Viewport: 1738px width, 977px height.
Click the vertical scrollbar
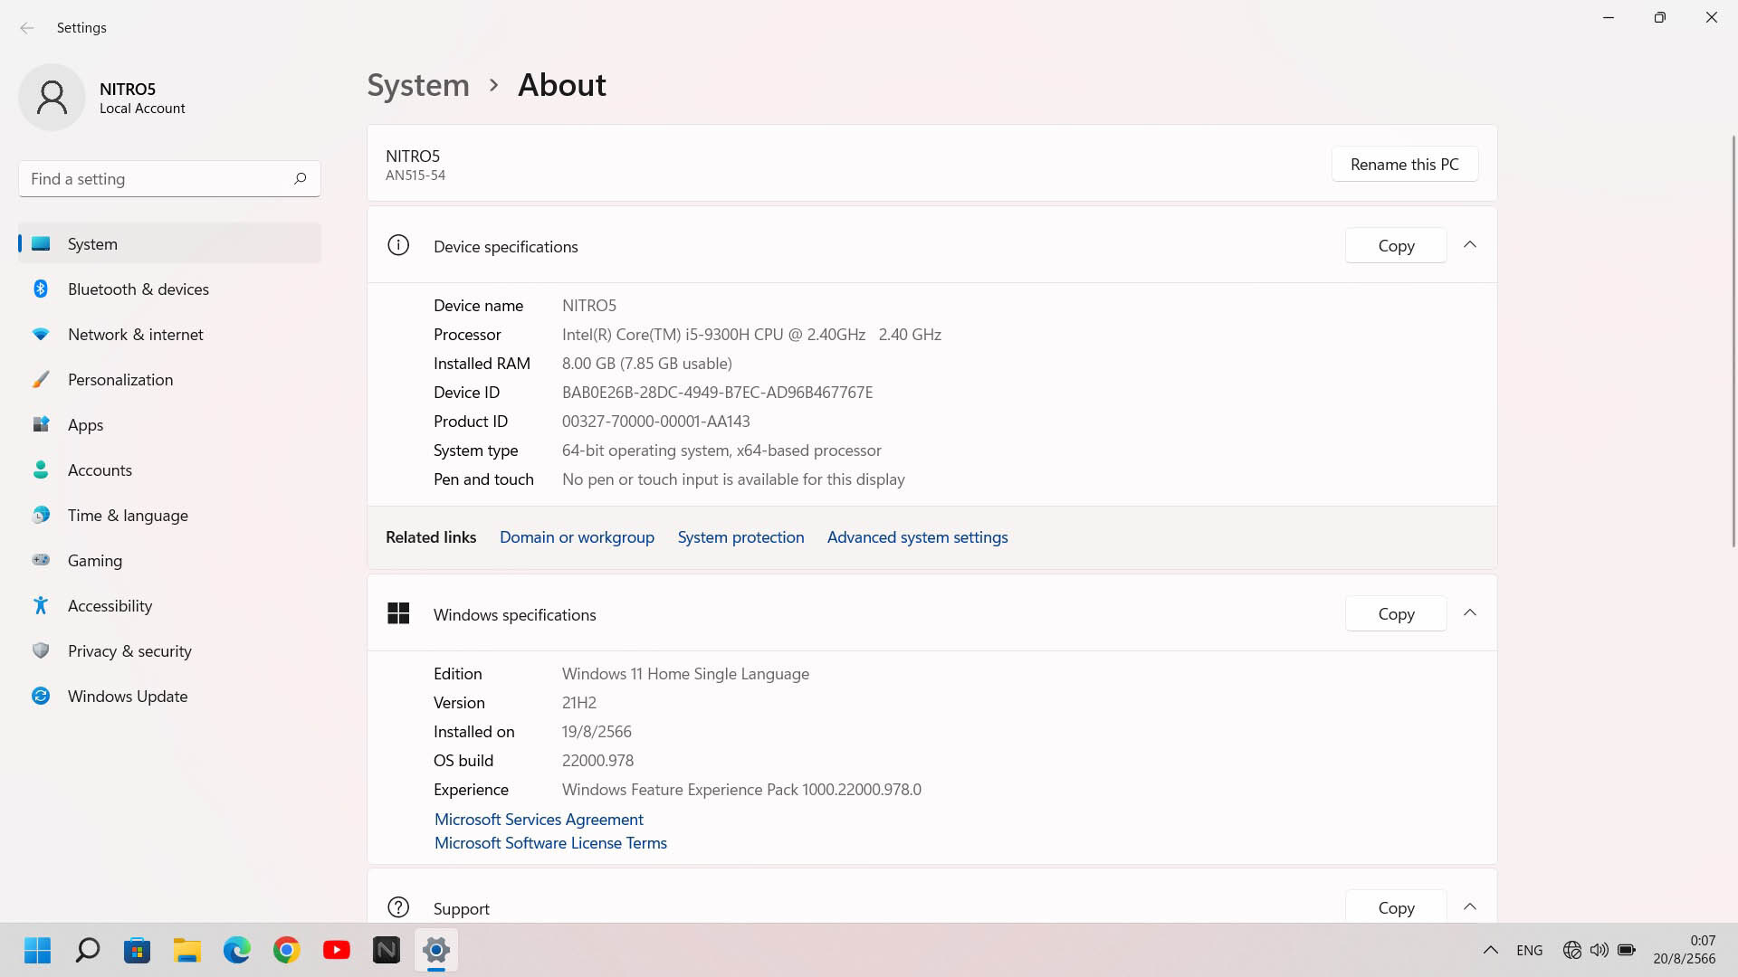1733,341
